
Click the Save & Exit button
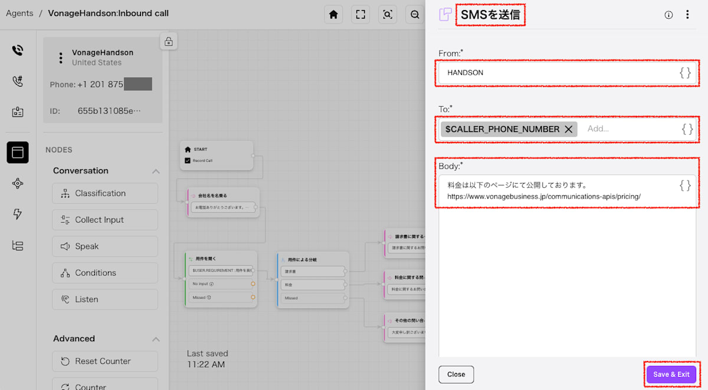[x=671, y=375]
